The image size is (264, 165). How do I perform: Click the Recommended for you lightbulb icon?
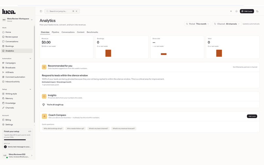tap(44, 67)
